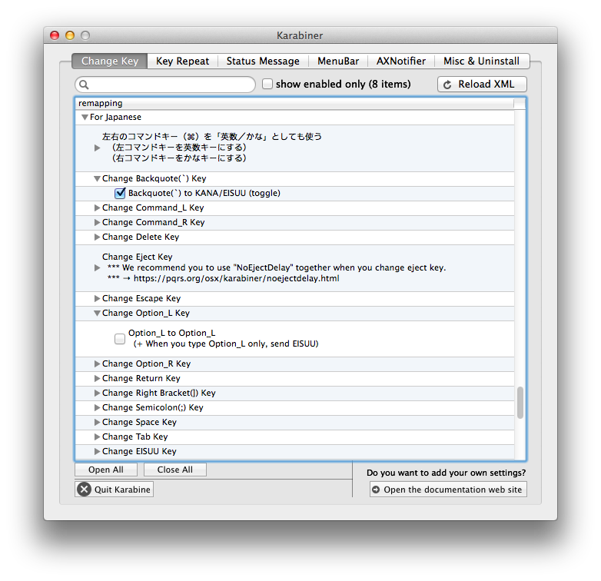Expand Change Return Key group
Screen dimensions: 601x581
coord(98,378)
